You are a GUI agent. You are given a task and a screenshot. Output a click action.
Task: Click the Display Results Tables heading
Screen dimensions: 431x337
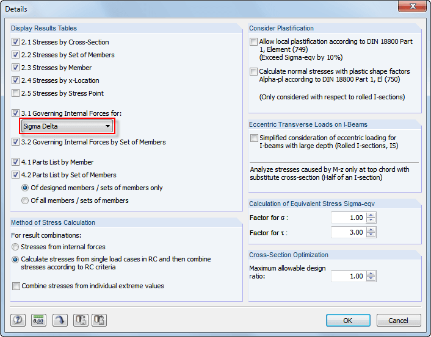44,28
